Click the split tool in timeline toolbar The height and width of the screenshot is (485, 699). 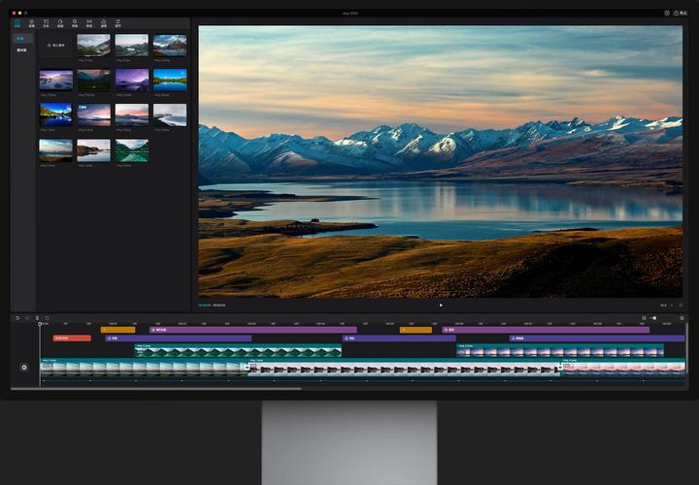tap(37, 318)
